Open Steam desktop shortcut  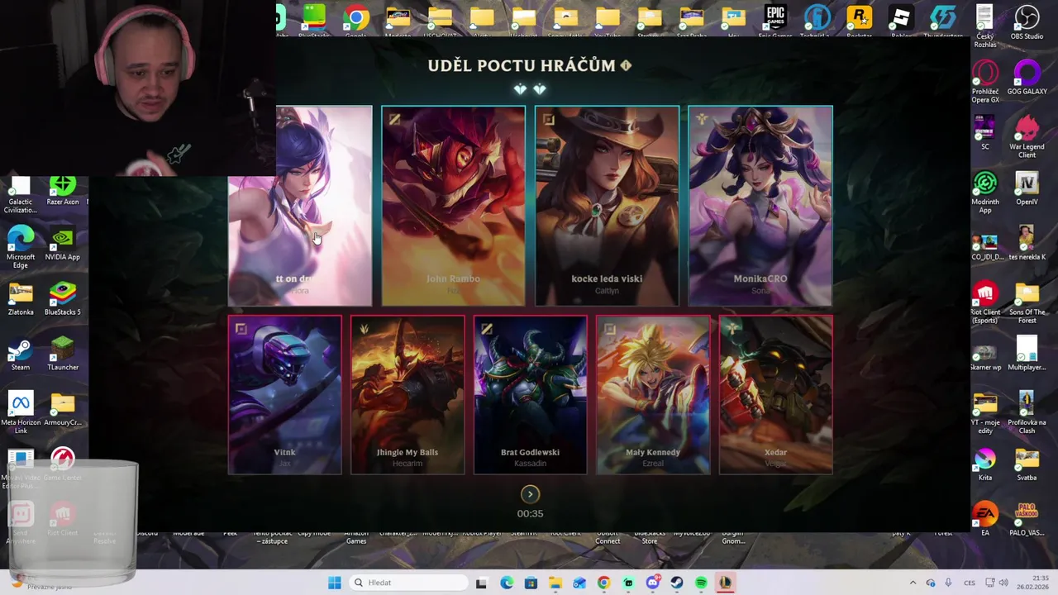[21, 355]
